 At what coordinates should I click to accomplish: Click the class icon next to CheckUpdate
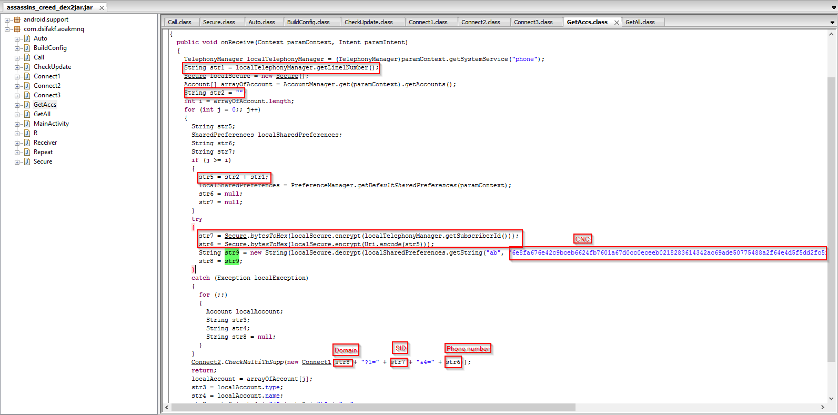(27, 67)
